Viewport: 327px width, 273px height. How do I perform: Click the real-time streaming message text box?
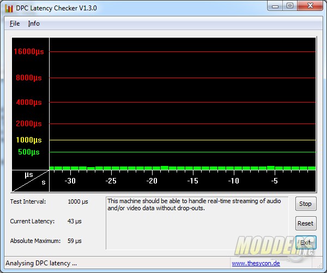197,223
